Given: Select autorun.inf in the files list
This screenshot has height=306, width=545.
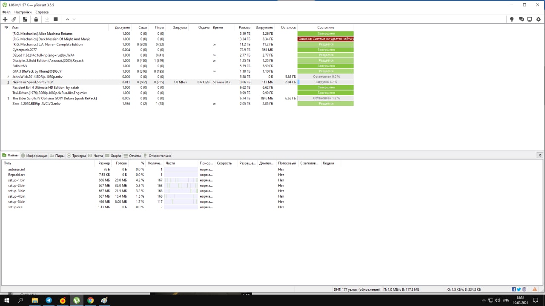Looking at the screenshot, I should (17, 170).
